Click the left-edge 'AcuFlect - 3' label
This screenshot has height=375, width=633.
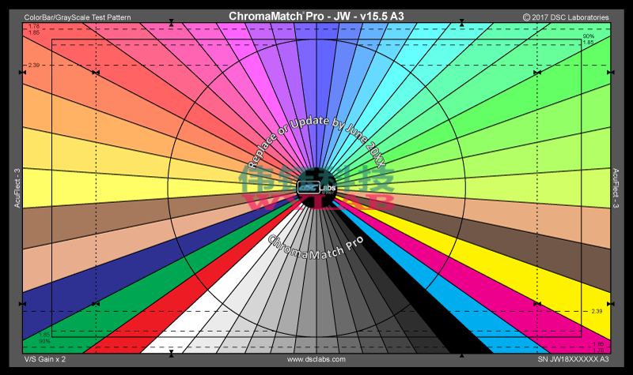point(17,188)
